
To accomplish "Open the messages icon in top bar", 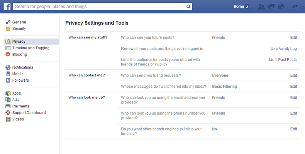I will coord(271,7).
